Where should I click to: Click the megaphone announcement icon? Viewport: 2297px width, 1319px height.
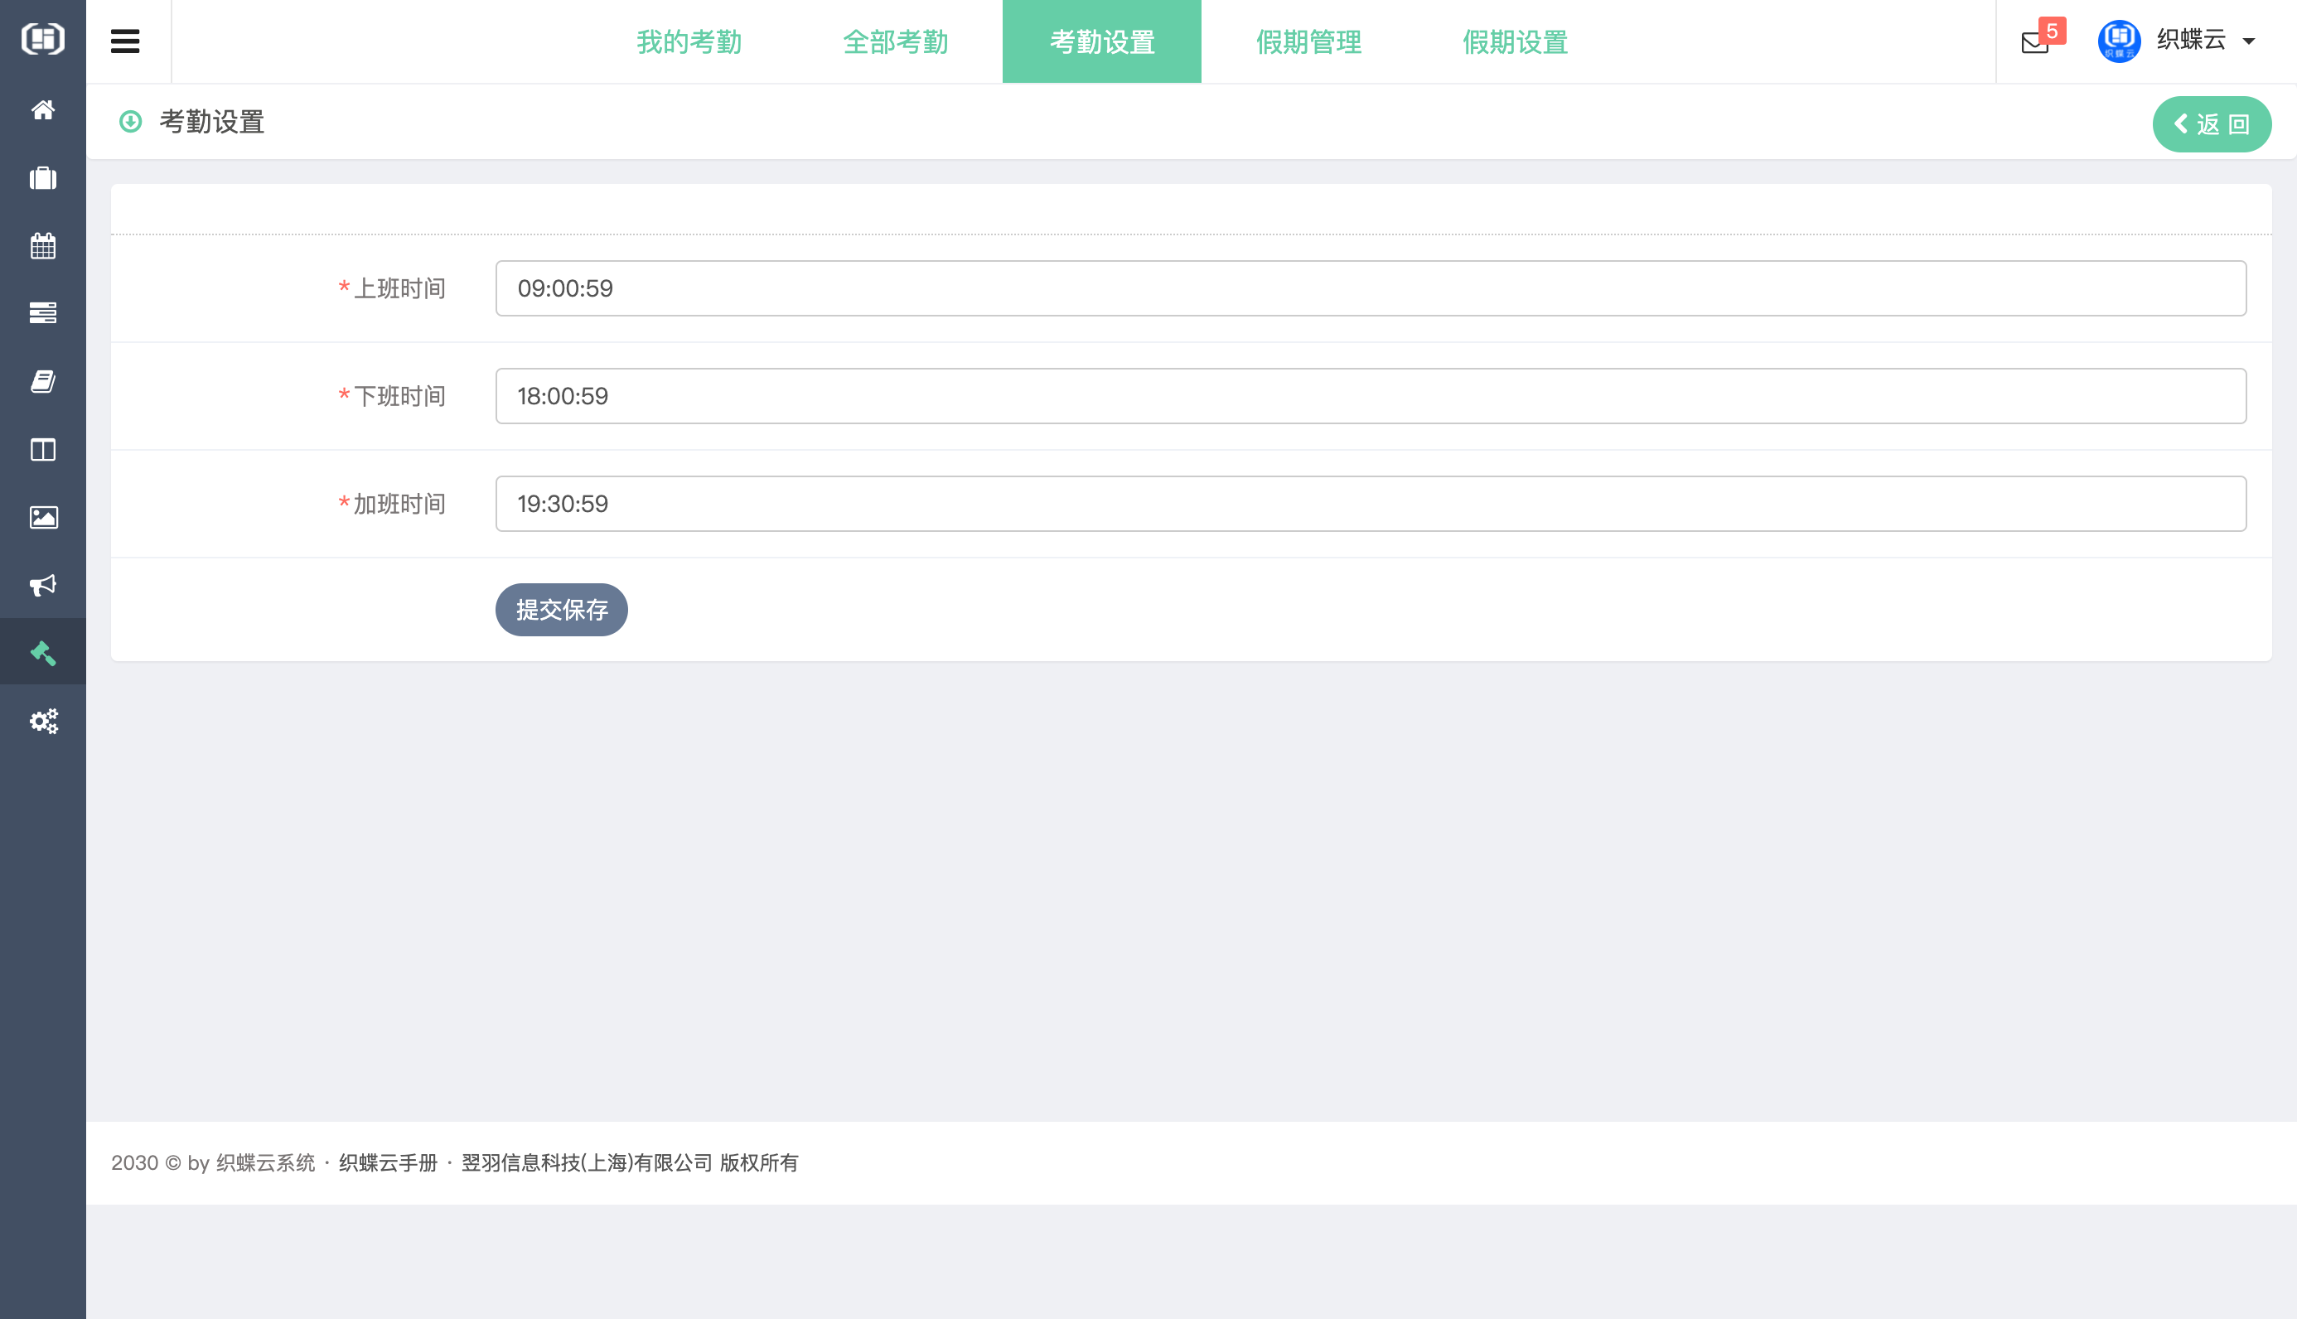[42, 585]
